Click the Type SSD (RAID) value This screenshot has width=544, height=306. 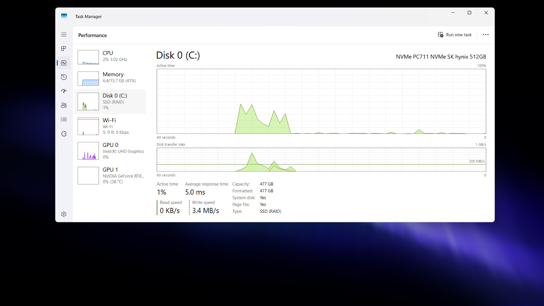[x=270, y=211]
